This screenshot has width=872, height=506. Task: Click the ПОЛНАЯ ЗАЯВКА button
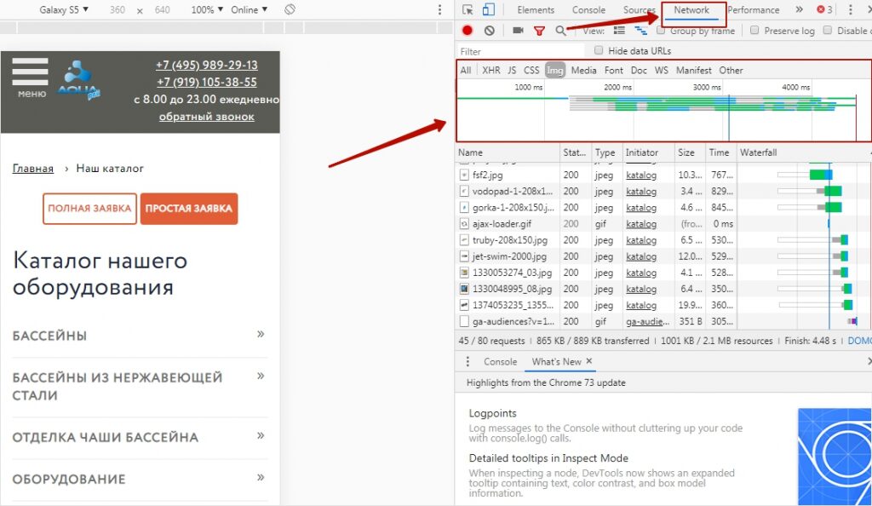(89, 209)
